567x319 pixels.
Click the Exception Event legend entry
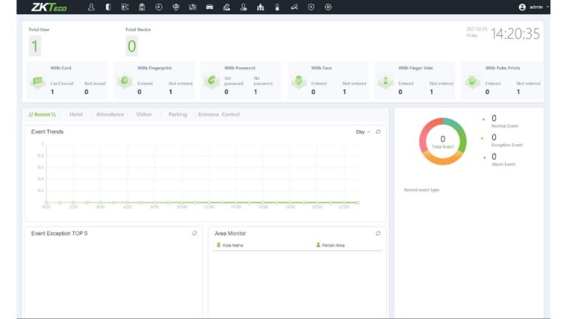pyautogui.click(x=503, y=141)
